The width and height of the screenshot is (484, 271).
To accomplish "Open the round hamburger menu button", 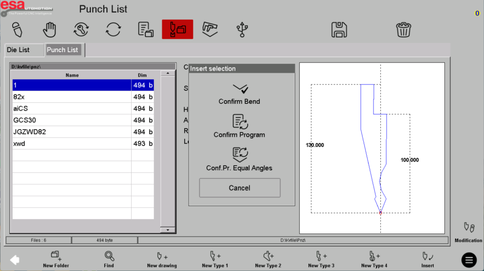I will 469,260.
